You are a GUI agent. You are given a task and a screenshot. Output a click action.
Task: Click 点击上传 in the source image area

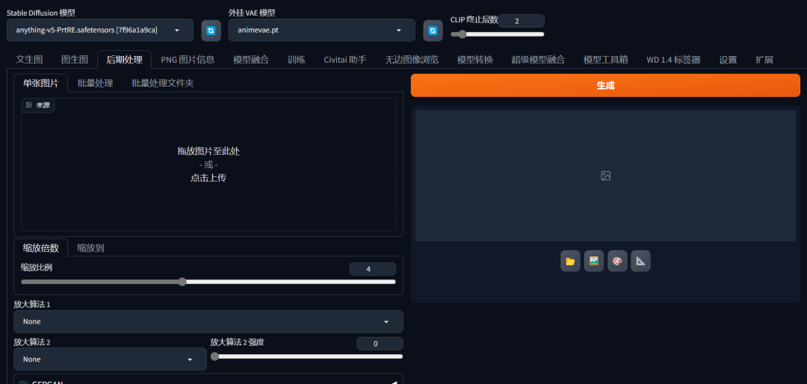tap(208, 178)
